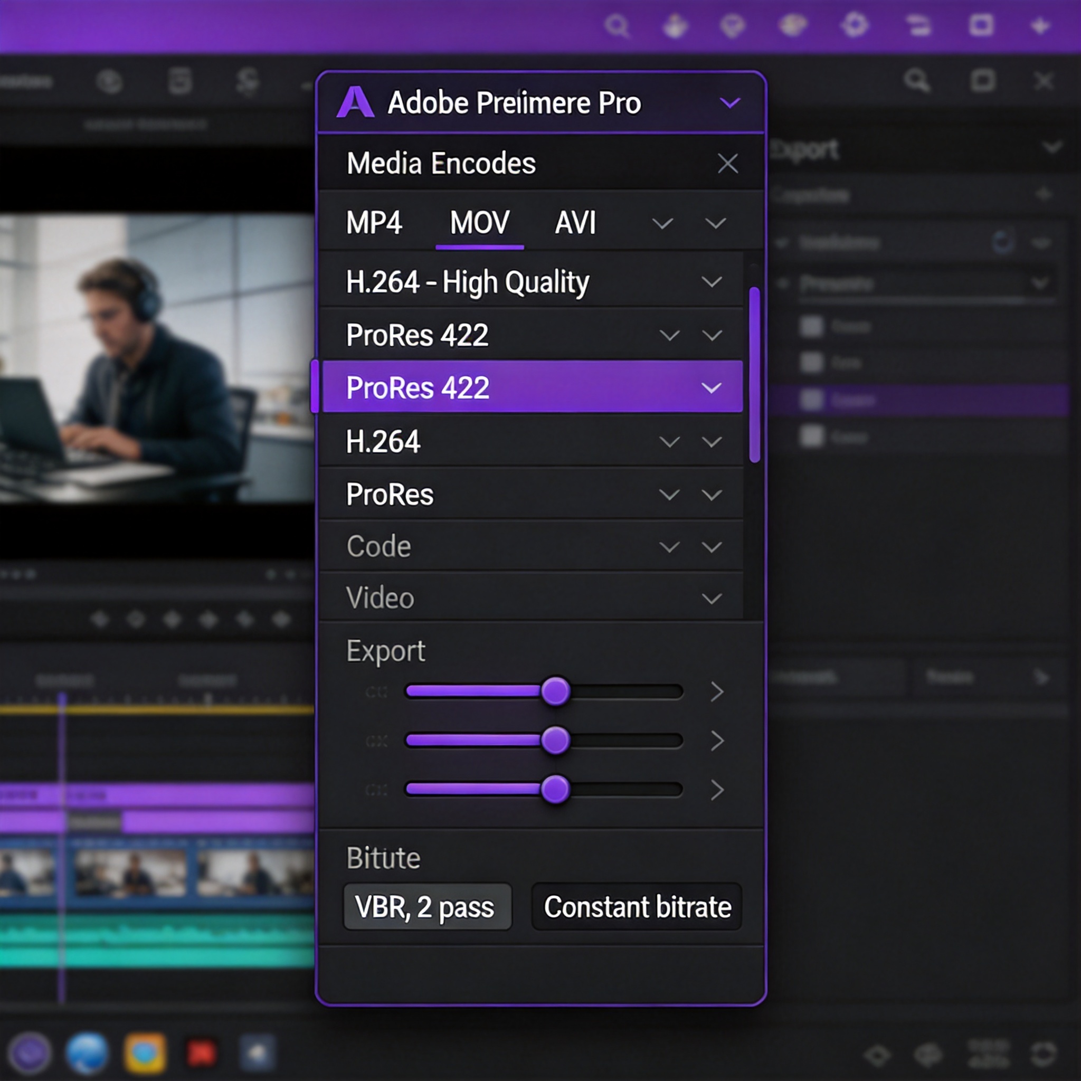The height and width of the screenshot is (1081, 1081).
Task: Collapse the highlighted ProRes 422 row chevron
Action: tap(711, 388)
